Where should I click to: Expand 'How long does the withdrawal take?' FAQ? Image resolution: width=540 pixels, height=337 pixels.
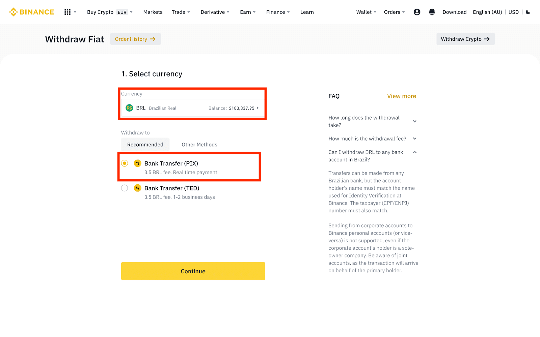pos(415,121)
